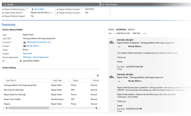191x116 pixels.
Task: Click the completed date value 8/21/2015
Action: coord(89,9)
